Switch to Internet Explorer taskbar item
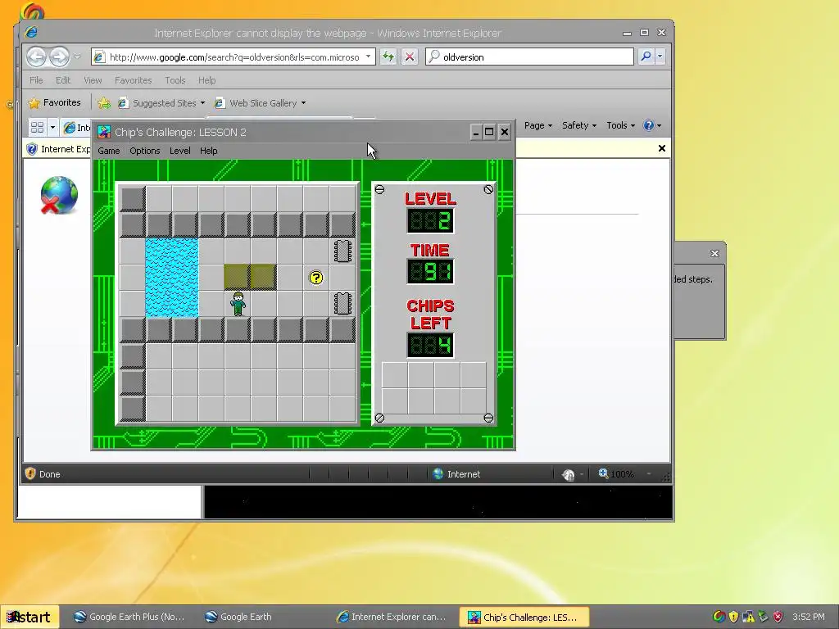Image resolution: width=839 pixels, height=629 pixels. (x=391, y=617)
